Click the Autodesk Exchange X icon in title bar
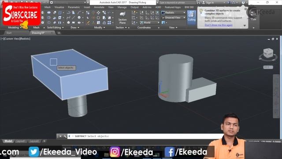 point(229,3)
